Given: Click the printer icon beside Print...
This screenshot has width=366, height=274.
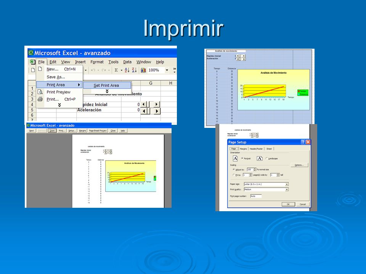Looking at the screenshot, I should click(40, 99).
